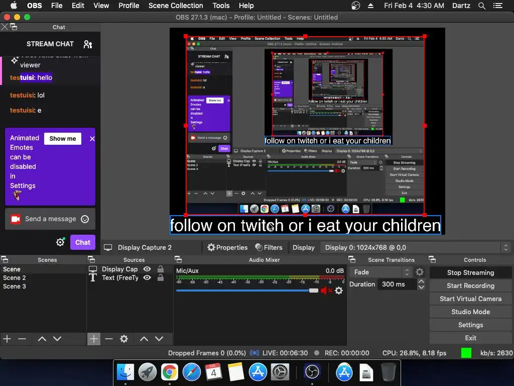Image resolution: width=514 pixels, height=386 pixels.
Task: Open Settings from Controls panel
Action: [x=470, y=325]
